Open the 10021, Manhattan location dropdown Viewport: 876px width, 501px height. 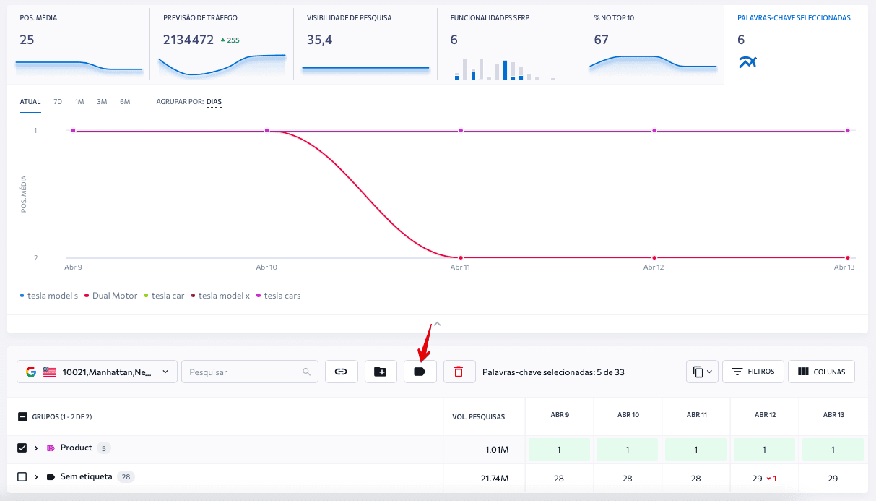pos(97,372)
